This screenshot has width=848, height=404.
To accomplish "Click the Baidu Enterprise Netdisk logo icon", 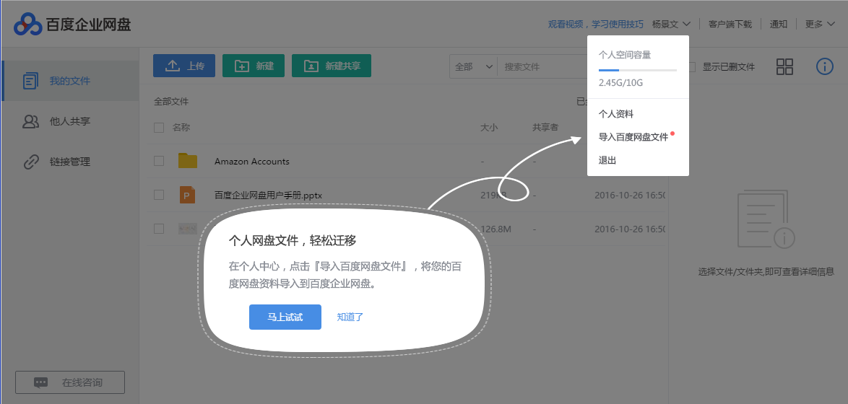I will point(27,23).
